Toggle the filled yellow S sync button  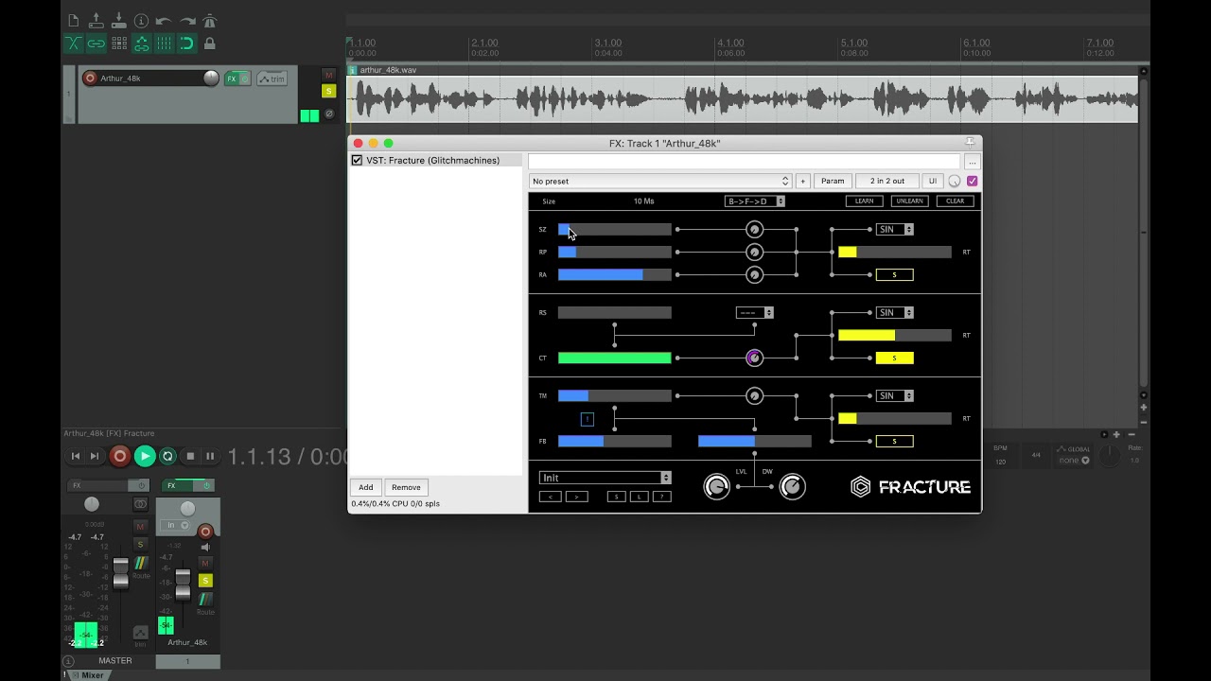tap(895, 358)
